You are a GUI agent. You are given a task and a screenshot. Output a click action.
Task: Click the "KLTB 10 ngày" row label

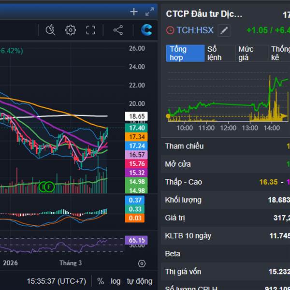click(x=188, y=236)
